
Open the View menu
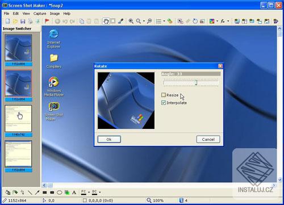tap(26, 14)
